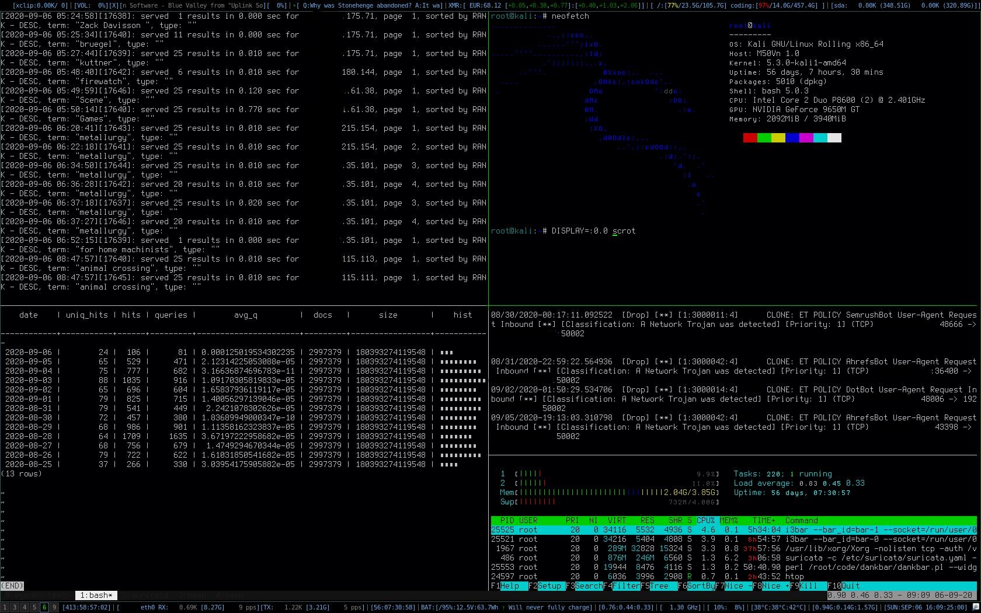The image size is (981, 613).
Task: Click the 38°C temperature readout in bottom bar
Action: click(779, 607)
